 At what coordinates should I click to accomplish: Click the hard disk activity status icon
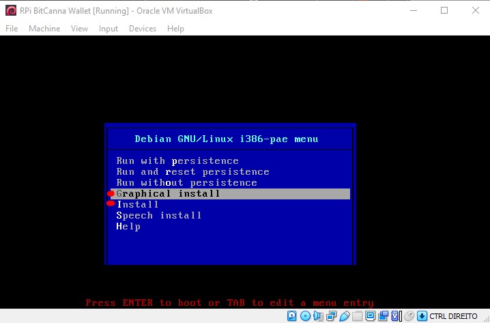coord(292,316)
